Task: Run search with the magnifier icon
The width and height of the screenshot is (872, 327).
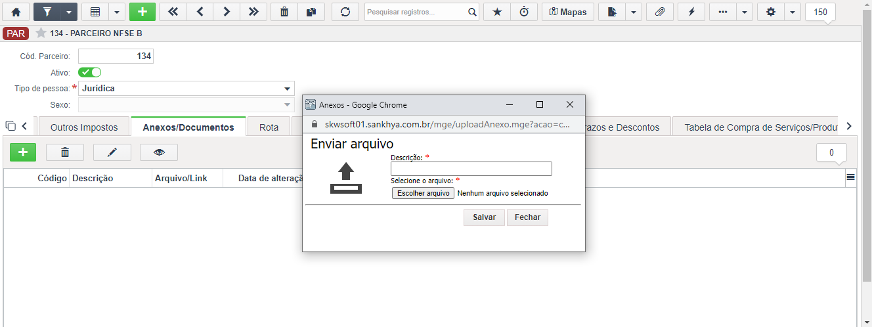Action: pos(472,12)
